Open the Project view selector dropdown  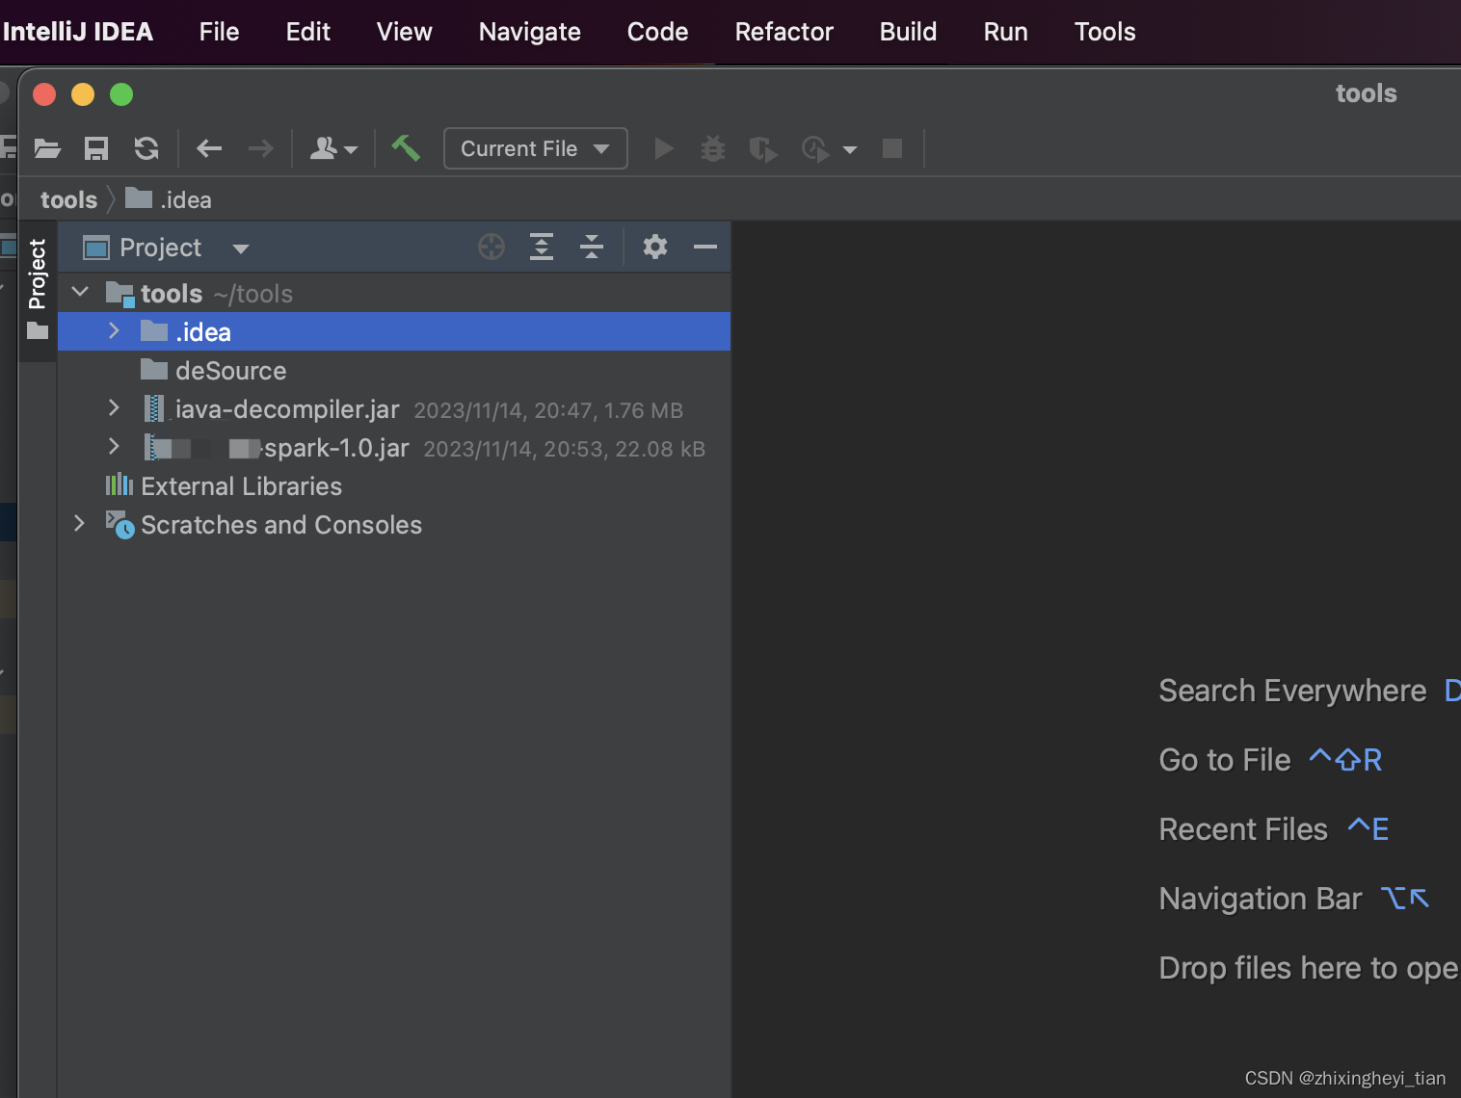(x=166, y=248)
